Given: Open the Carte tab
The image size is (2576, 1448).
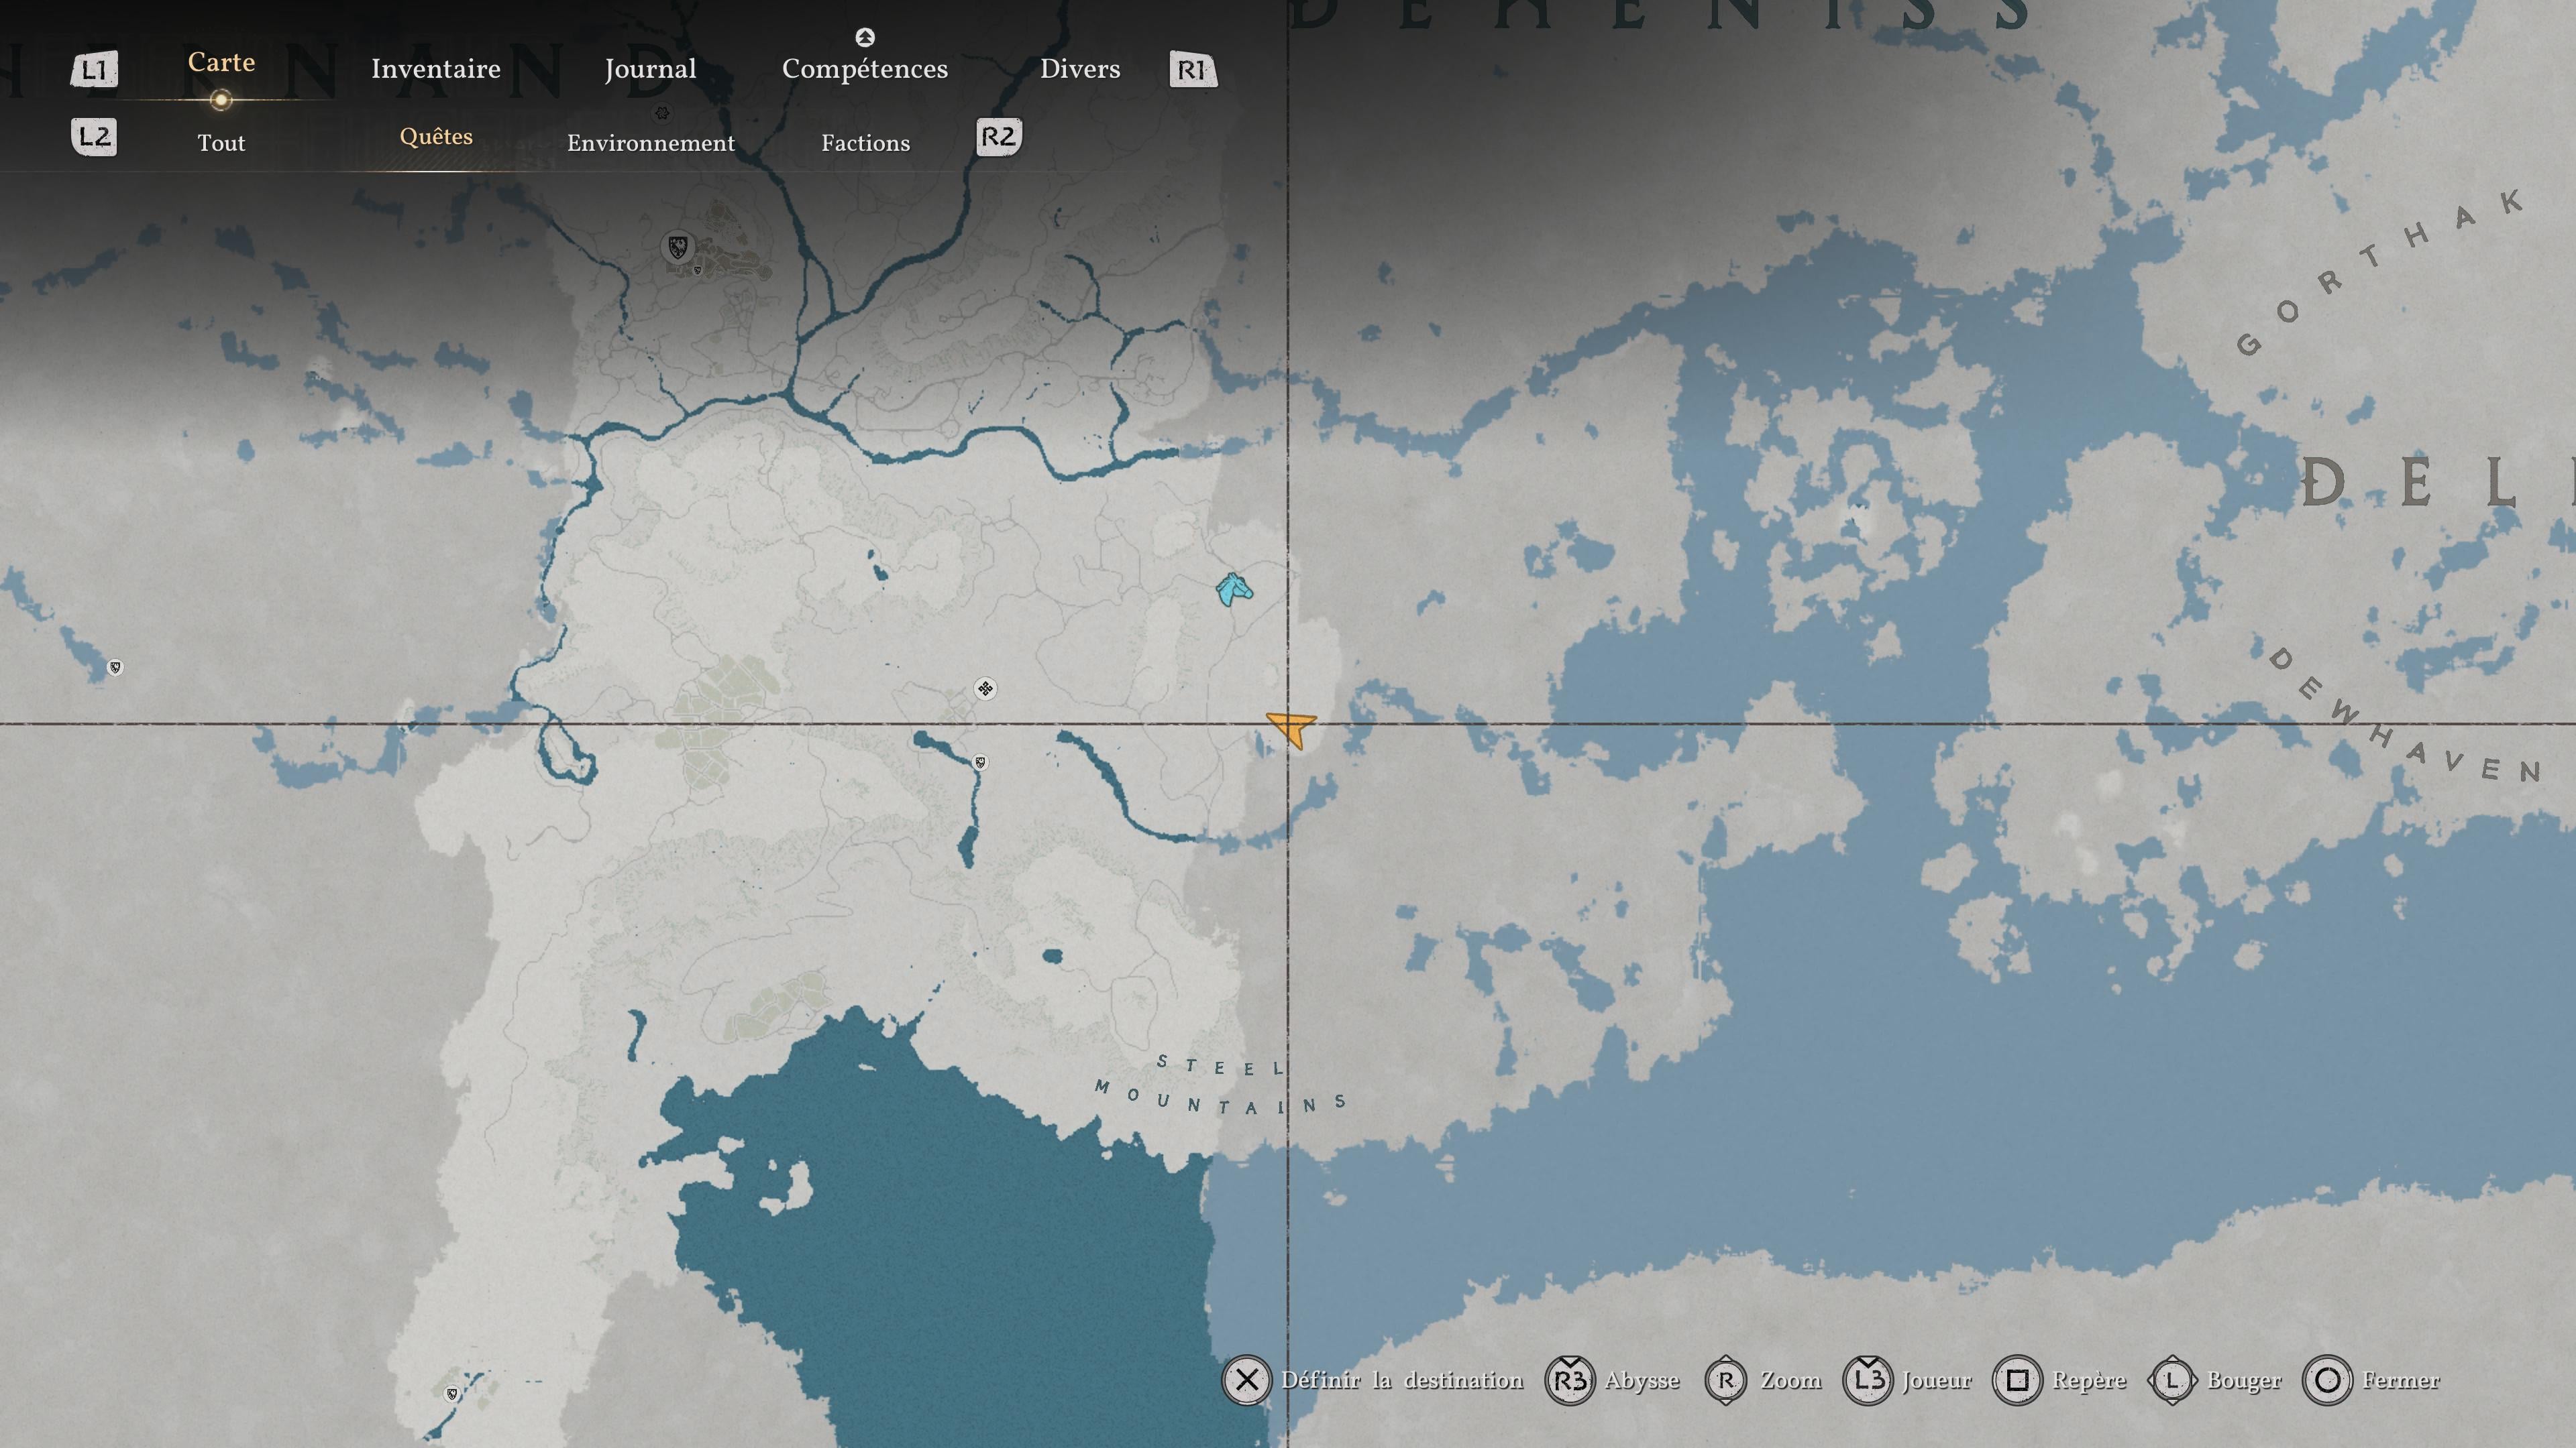Looking at the screenshot, I should tap(221, 62).
